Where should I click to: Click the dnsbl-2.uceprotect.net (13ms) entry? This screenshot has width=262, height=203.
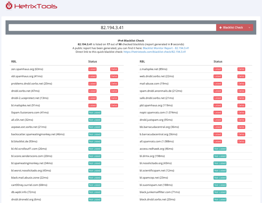pyautogui.click(x=30, y=98)
